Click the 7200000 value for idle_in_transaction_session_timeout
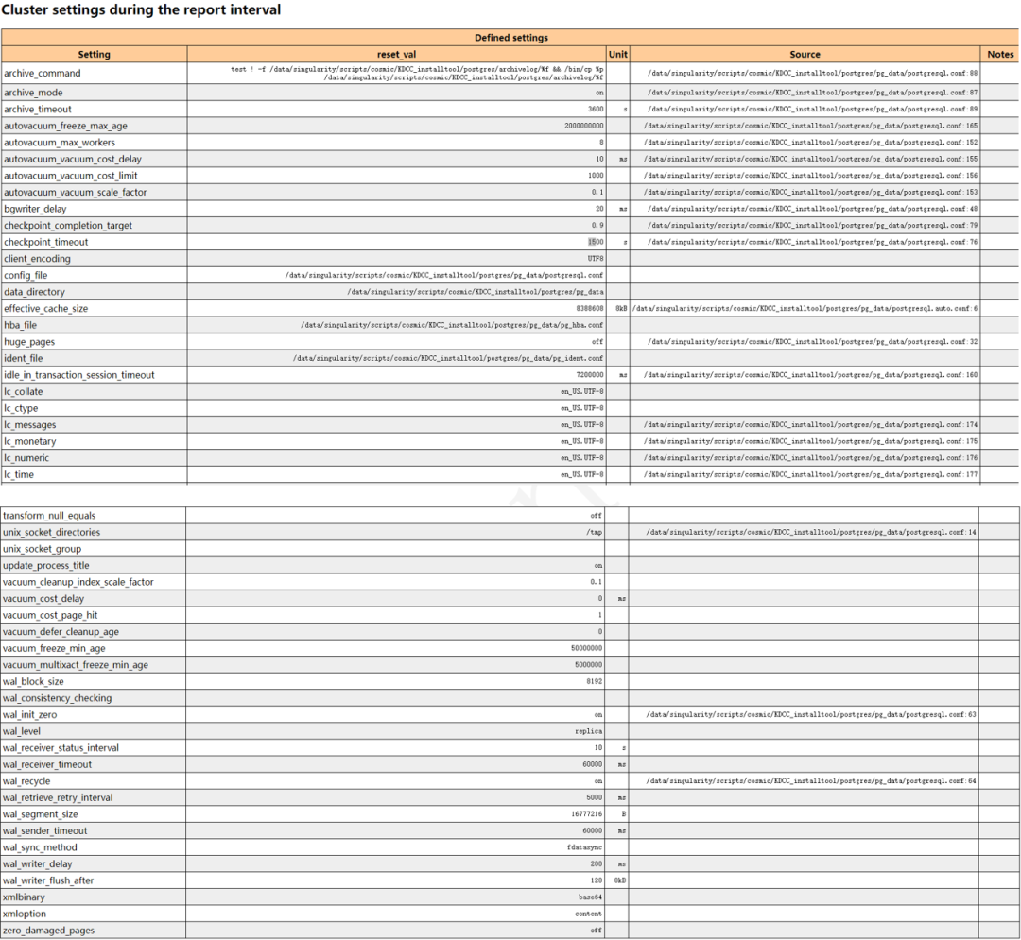This screenshot has width=1021, height=940. click(590, 375)
